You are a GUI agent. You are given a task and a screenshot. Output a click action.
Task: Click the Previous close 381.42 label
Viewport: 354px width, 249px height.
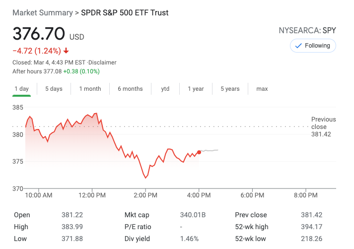click(323, 126)
